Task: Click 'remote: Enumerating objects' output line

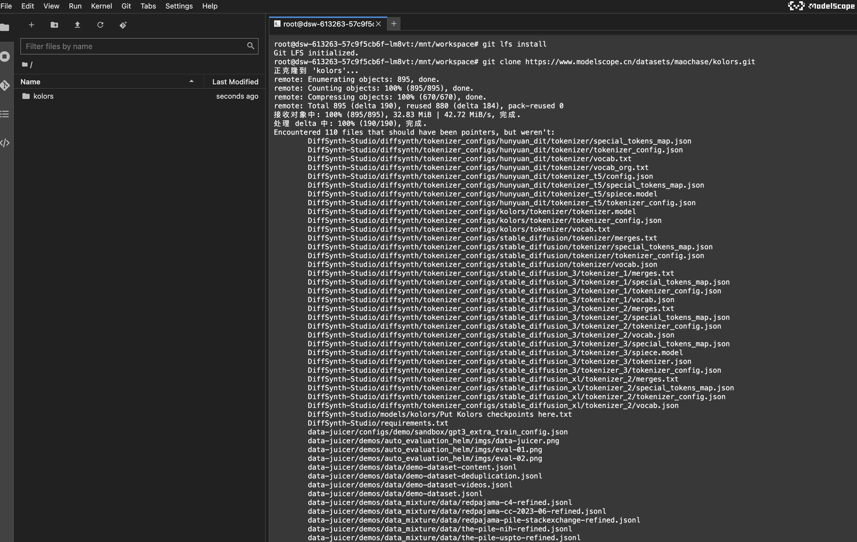Action: pos(357,79)
